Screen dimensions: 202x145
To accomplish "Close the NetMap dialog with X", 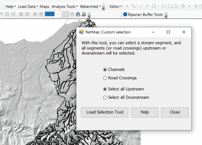I will click(x=184, y=32).
